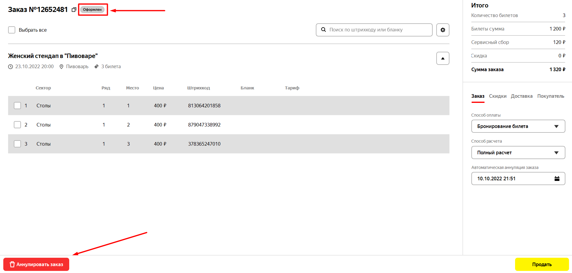Click the Тариф column header

coord(292,88)
